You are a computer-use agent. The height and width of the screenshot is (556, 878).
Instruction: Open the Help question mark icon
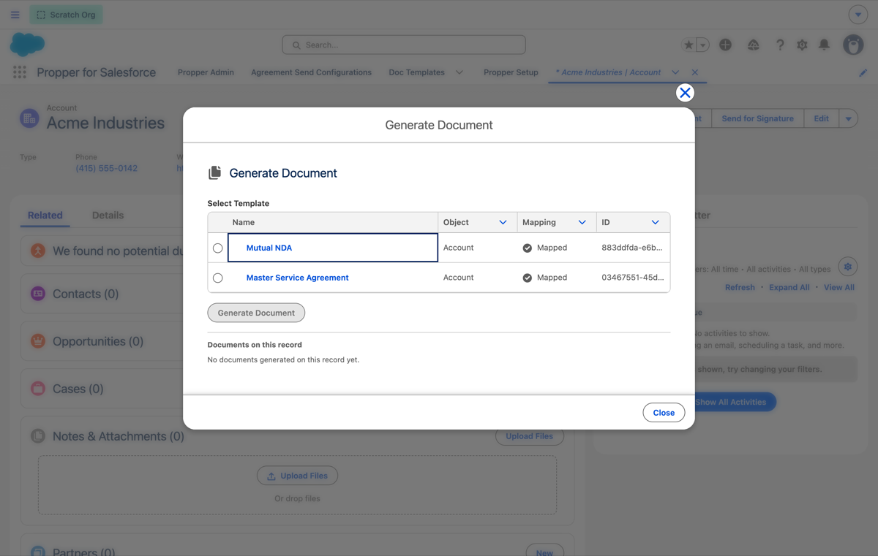780,45
